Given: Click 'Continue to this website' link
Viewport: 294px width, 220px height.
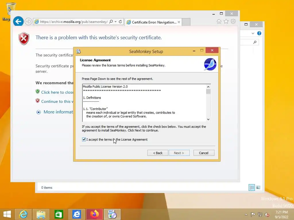Looking at the screenshot, I should click(x=57, y=101).
